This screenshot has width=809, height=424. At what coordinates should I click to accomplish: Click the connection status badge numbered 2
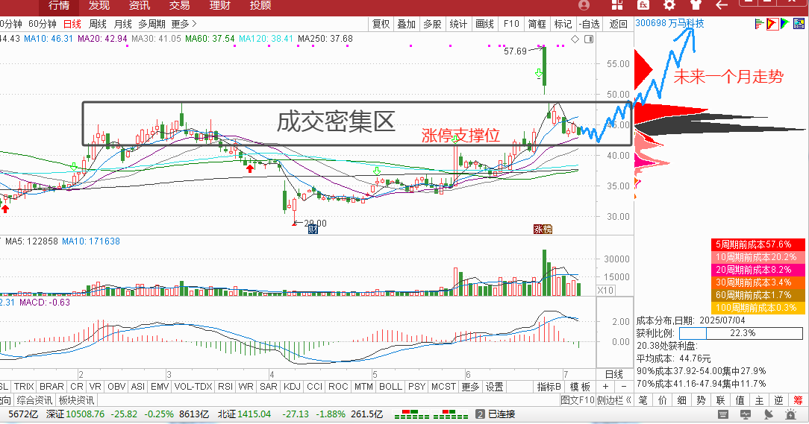pos(480,414)
